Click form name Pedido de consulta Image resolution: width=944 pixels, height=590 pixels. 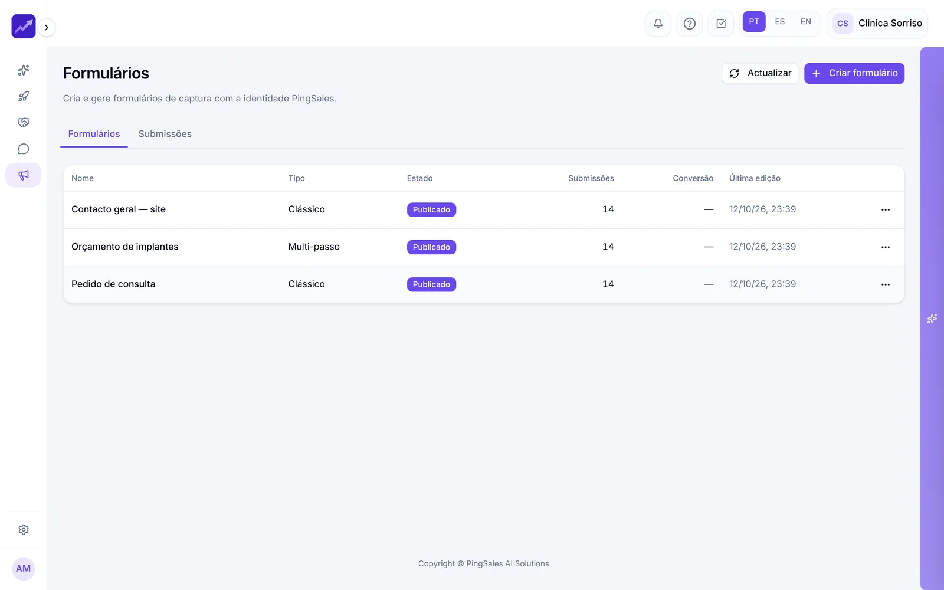(113, 284)
